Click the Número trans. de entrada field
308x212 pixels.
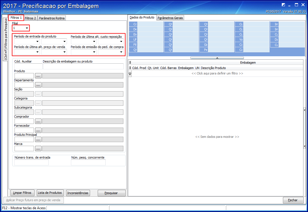click(31, 163)
